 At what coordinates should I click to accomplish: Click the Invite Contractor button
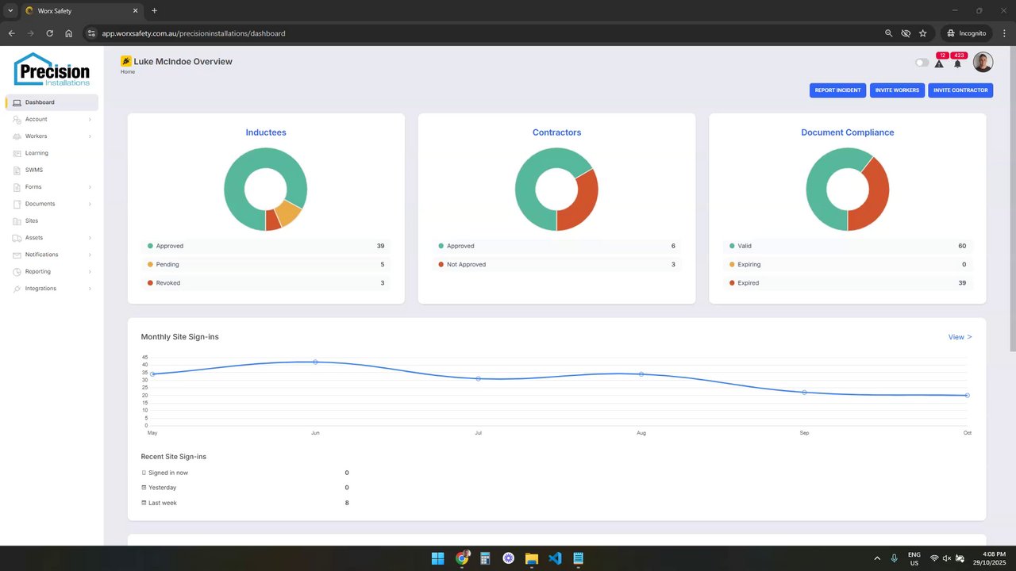coord(960,90)
